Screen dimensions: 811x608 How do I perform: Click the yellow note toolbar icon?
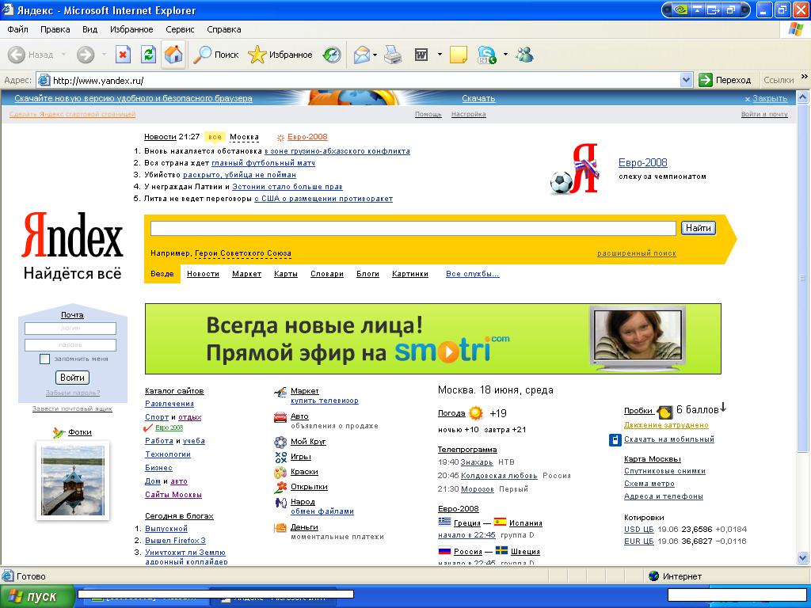click(x=459, y=55)
